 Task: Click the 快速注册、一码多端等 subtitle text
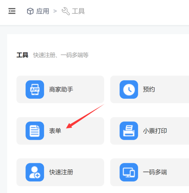[61, 55]
